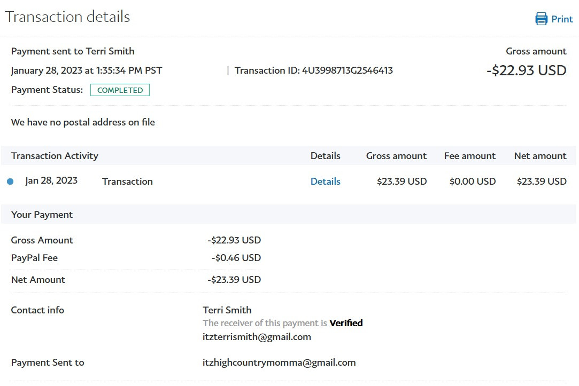579x386 pixels.
Task: Click the Net amount column header
Action: tap(540, 156)
